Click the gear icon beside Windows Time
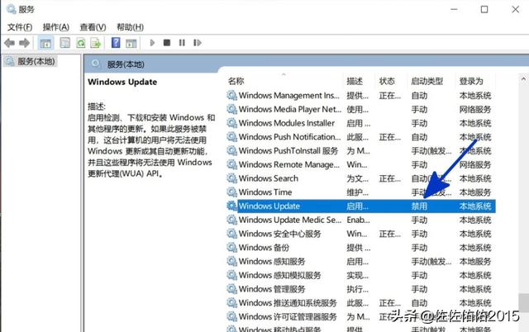Viewport: 529px width, 332px height. [231, 192]
